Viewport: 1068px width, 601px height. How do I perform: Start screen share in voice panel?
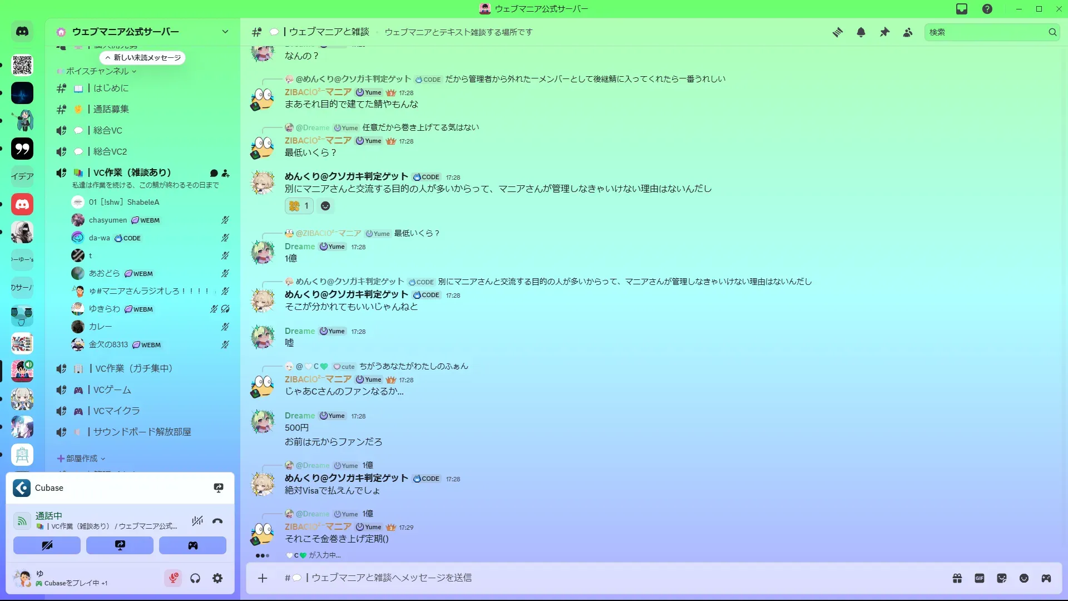(x=120, y=545)
